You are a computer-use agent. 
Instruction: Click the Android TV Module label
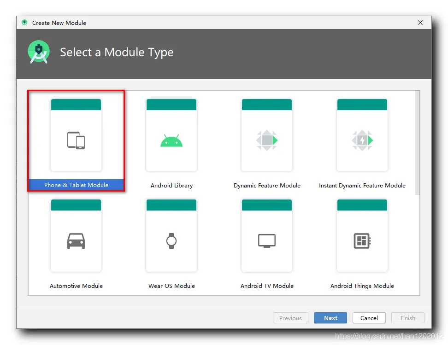pos(267,286)
